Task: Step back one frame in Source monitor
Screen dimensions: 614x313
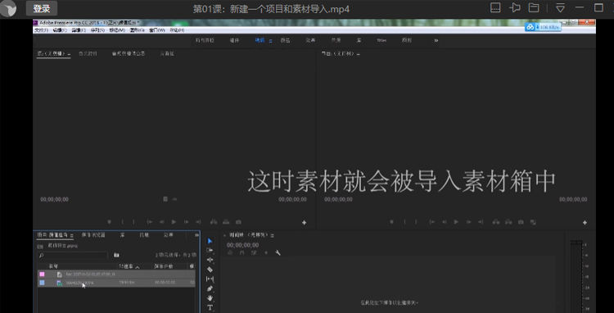Action: coord(162,222)
